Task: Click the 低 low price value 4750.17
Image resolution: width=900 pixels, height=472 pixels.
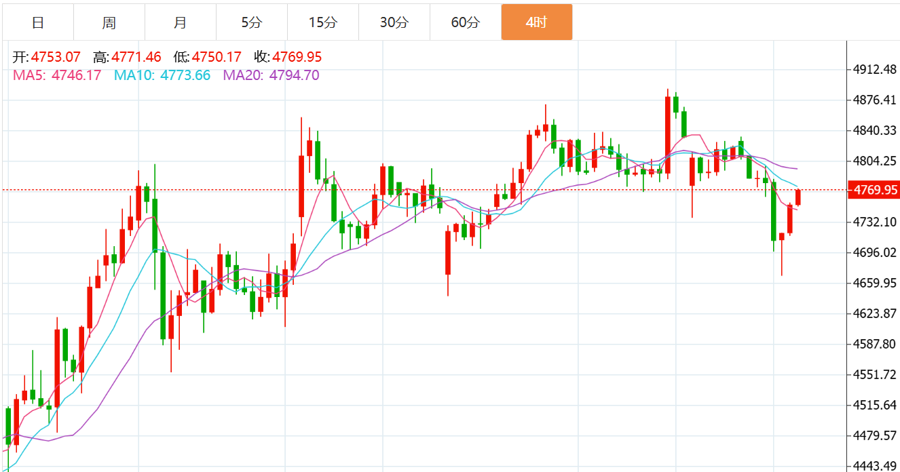Action: (217, 57)
